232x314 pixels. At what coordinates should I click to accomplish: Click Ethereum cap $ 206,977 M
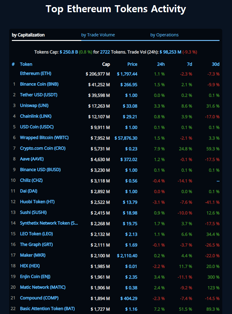point(98,74)
